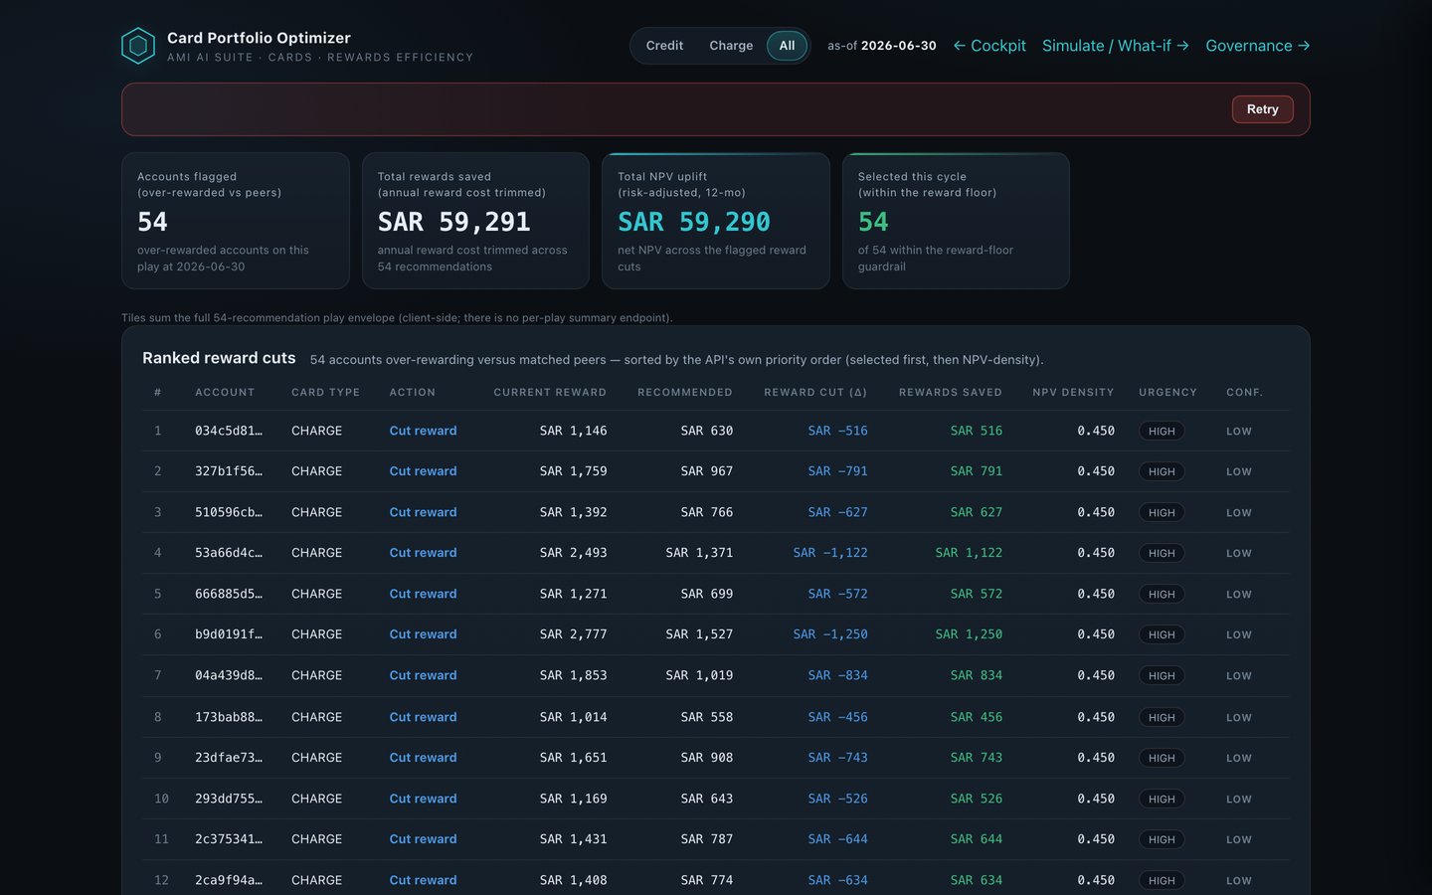Screen dimensions: 1432x895
Task: Select account ID 53a66d4c in row 4
Action: pos(229,553)
